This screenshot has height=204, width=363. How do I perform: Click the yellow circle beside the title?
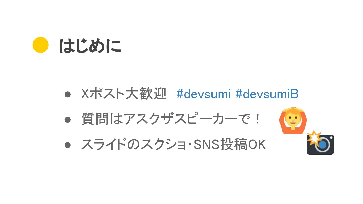tap(41, 45)
